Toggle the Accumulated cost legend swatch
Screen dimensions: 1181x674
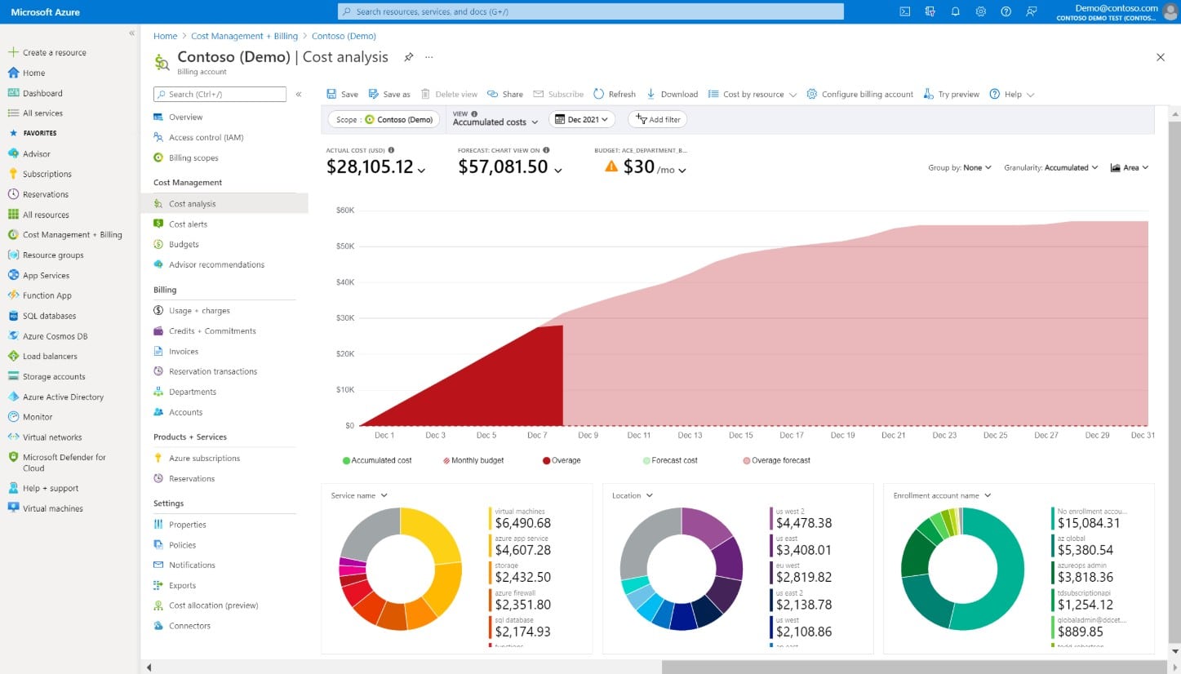347,460
